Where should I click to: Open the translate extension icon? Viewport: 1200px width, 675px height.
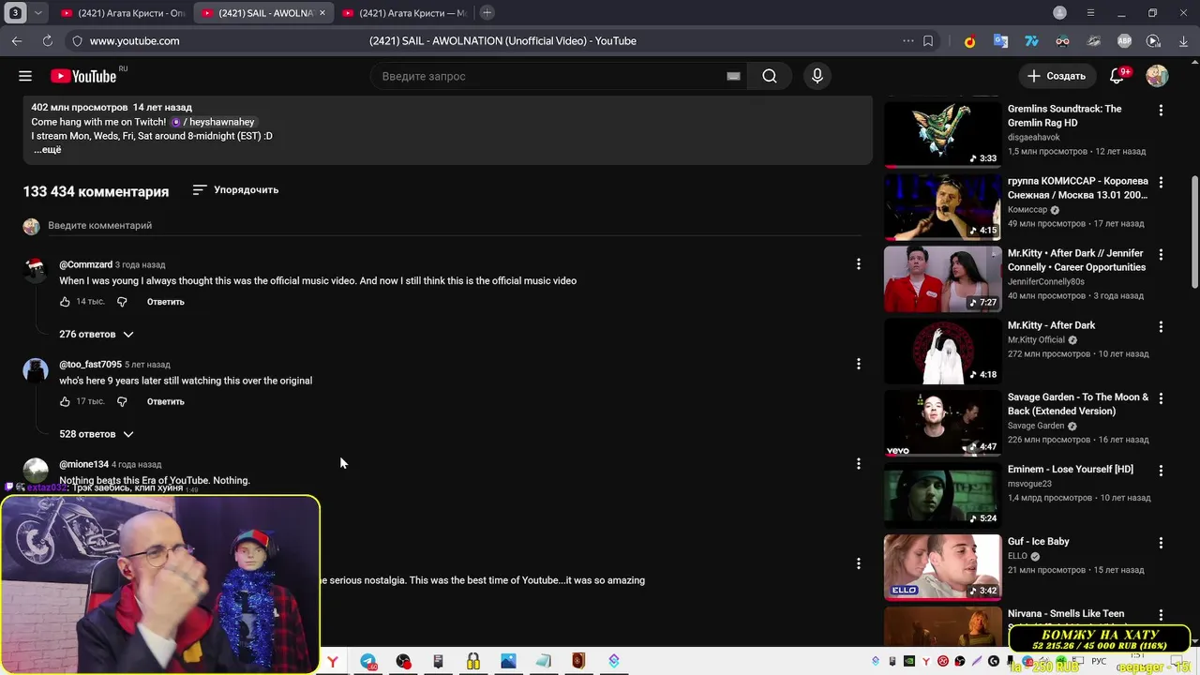(1001, 41)
